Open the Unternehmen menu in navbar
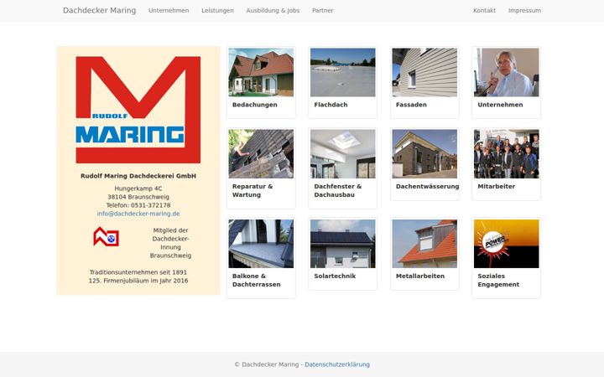This screenshot has height=377, width=604. click(x=169, y=11)
